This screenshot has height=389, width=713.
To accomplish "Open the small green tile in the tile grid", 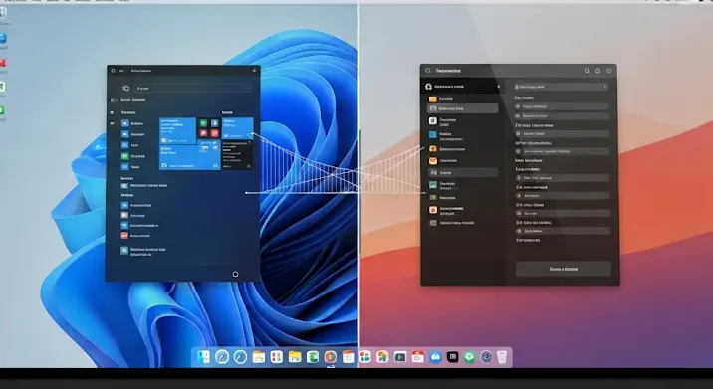I will [x=203, y=123].
